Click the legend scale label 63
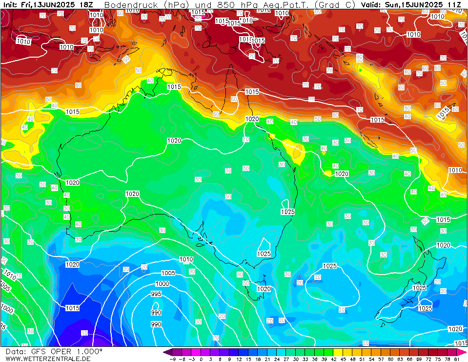Image resolution: width=468 pixels, height=362 pixels. [400, 359]
